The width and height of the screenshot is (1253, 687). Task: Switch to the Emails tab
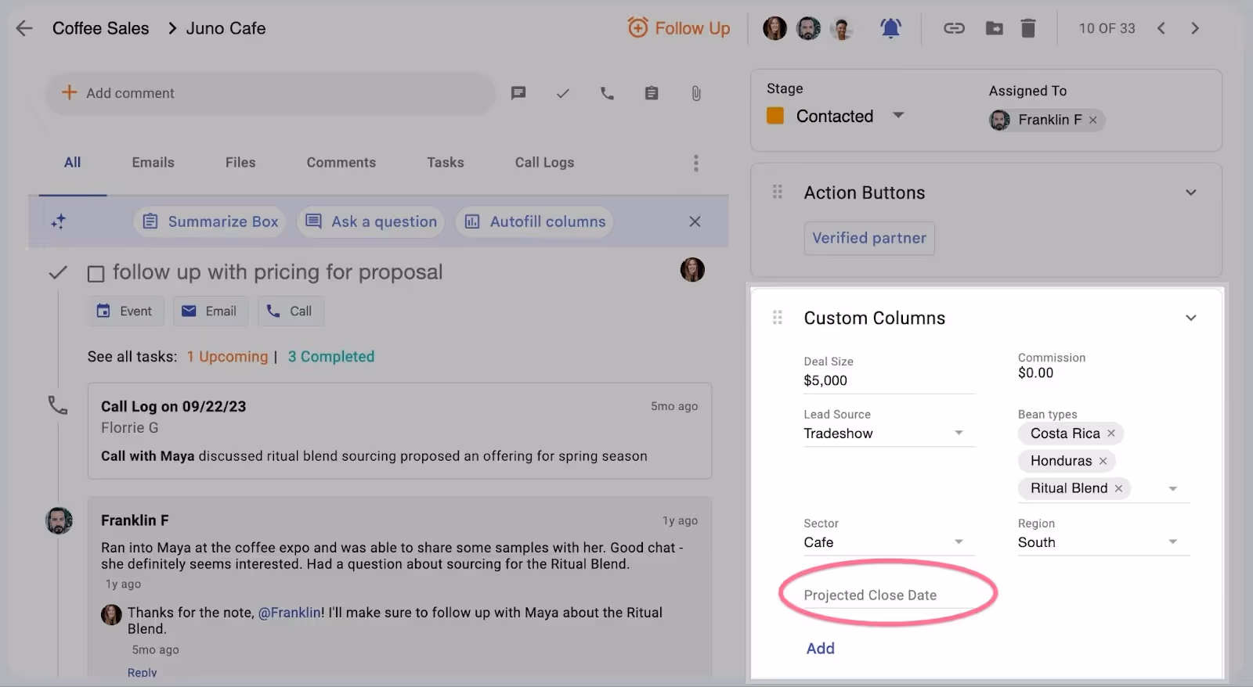tap(153, 163)
